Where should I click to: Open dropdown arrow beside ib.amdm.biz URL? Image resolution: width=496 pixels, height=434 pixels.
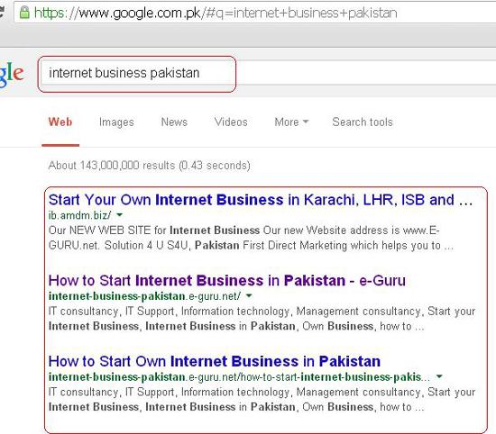point(120,215)
